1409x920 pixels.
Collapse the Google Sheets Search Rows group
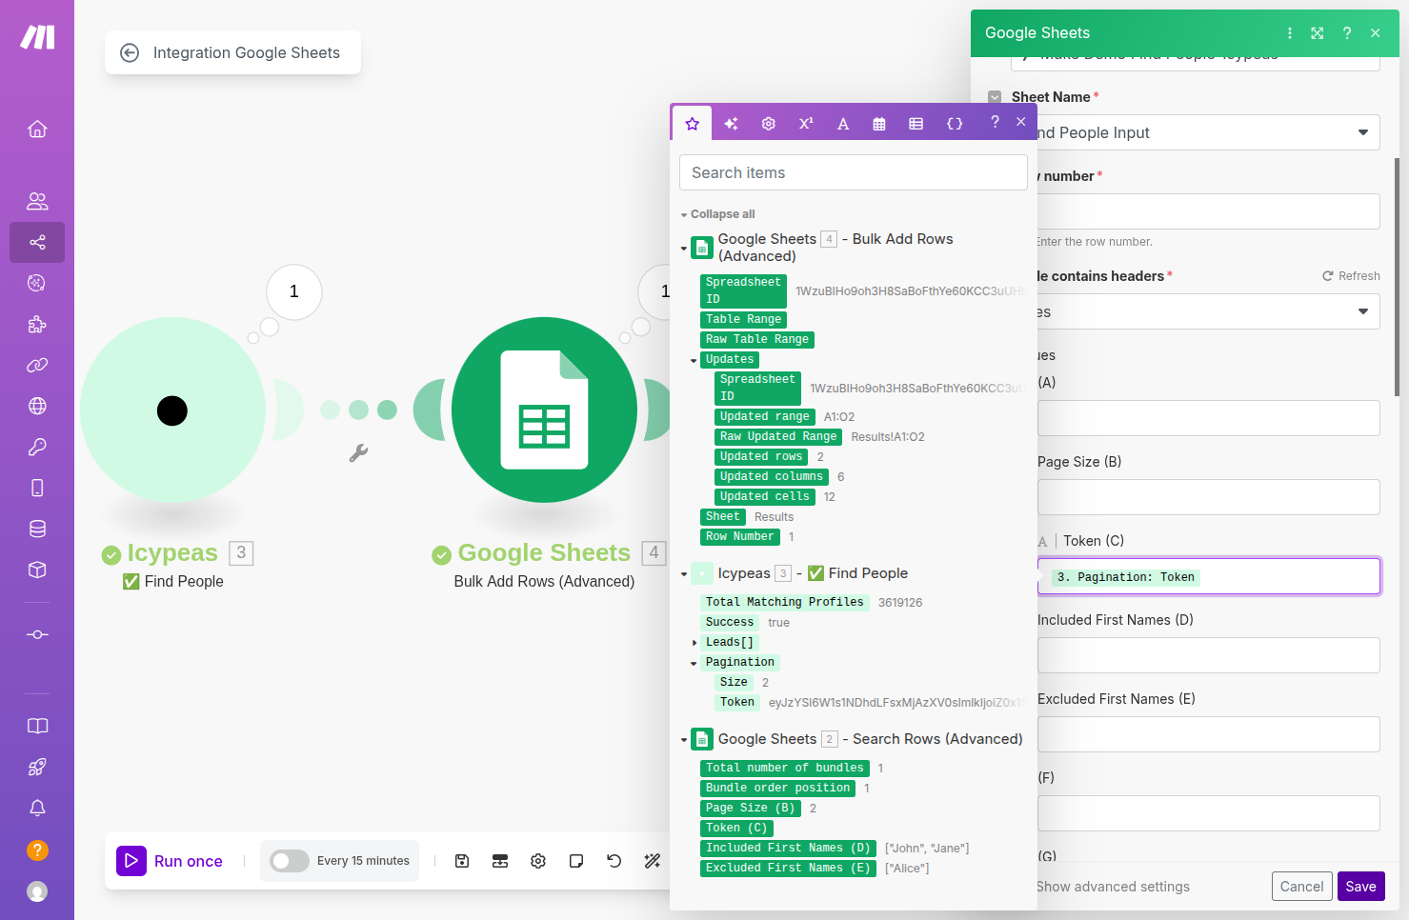coord(684,740)
